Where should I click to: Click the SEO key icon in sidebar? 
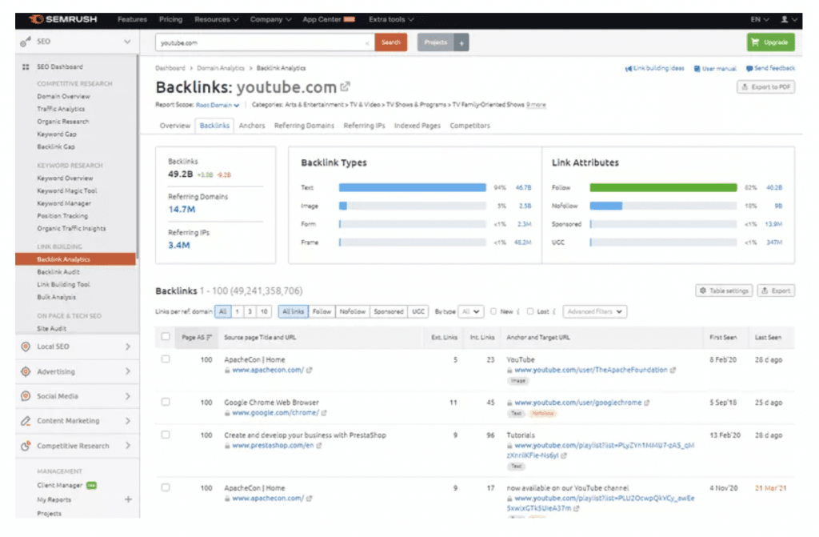click(25, 42)
